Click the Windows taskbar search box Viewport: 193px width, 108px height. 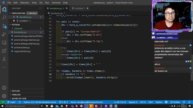click(x=22, y=106)
